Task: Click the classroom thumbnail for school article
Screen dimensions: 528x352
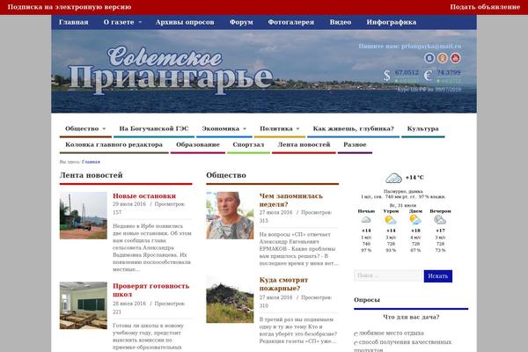Action: tap(84, 305)
